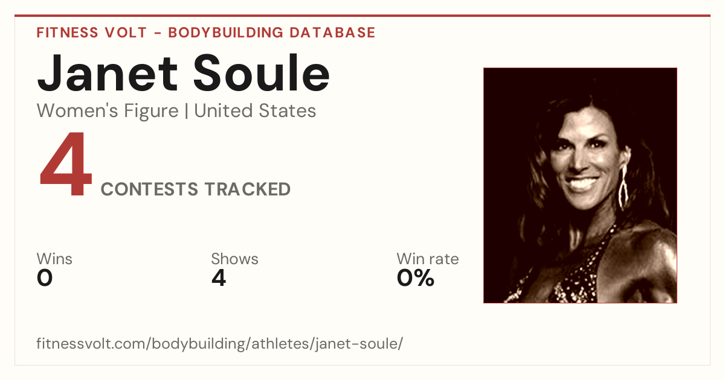Click the word Tracked beside the count

(247, 189)
